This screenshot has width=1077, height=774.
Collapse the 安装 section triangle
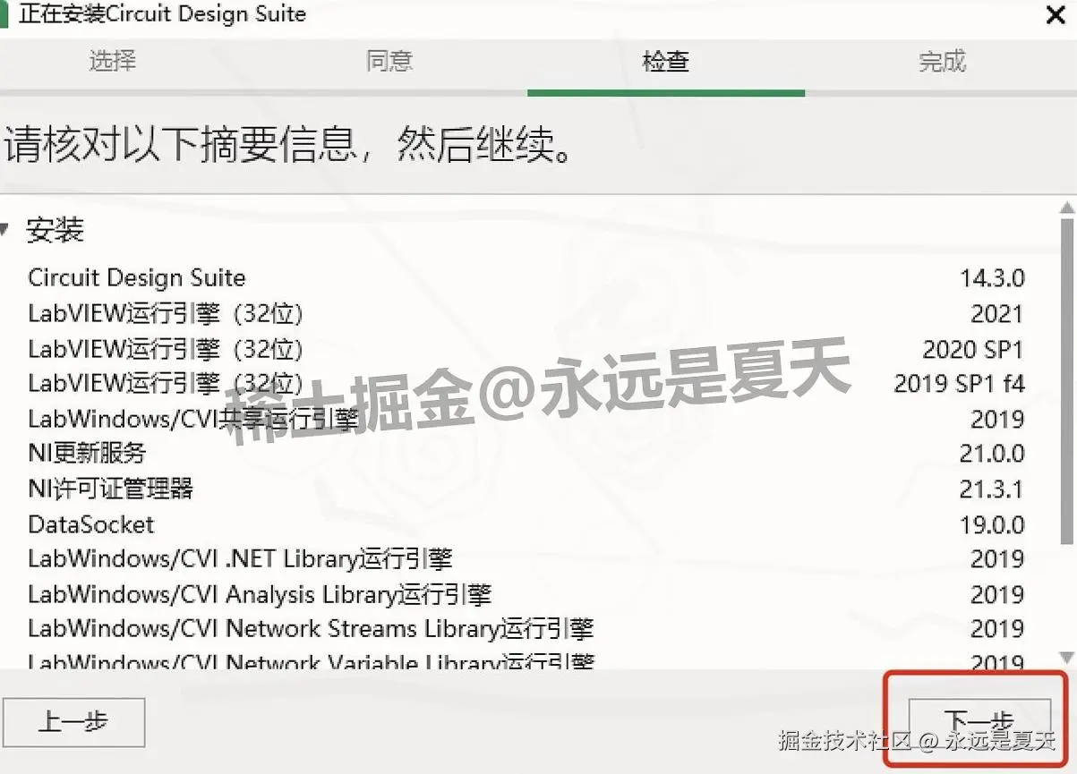tap(5, 231)
